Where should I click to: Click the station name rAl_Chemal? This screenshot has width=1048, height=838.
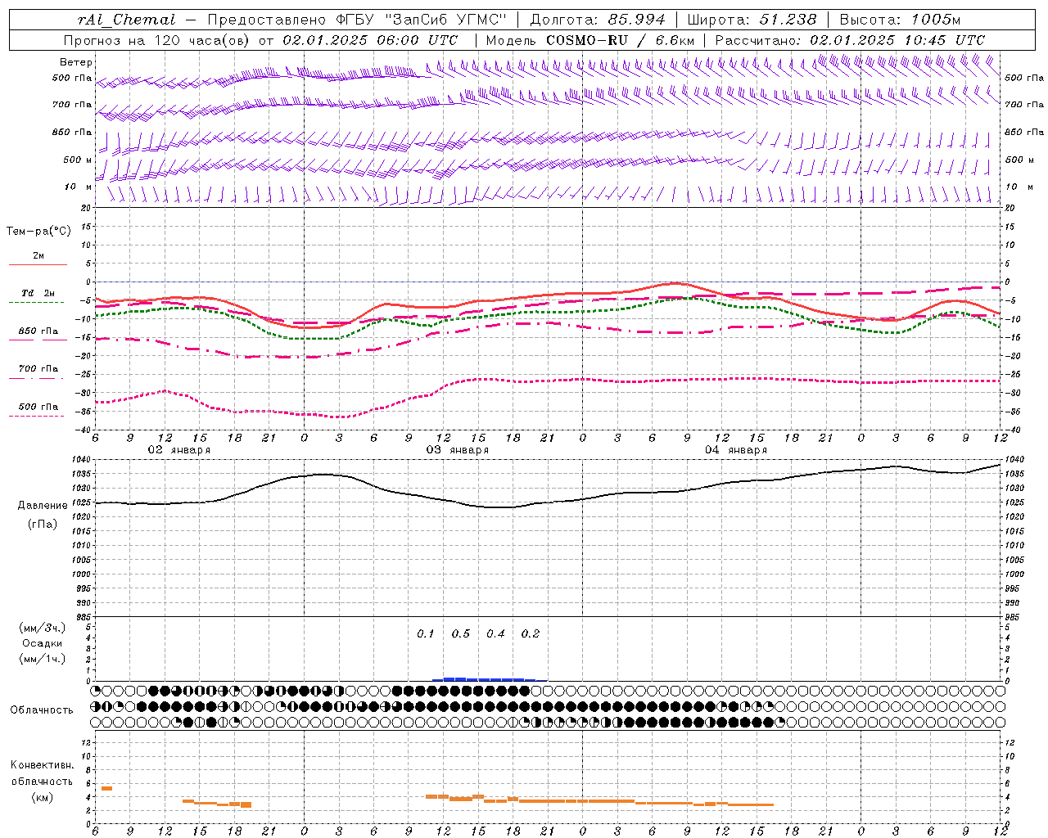(127, 20)
